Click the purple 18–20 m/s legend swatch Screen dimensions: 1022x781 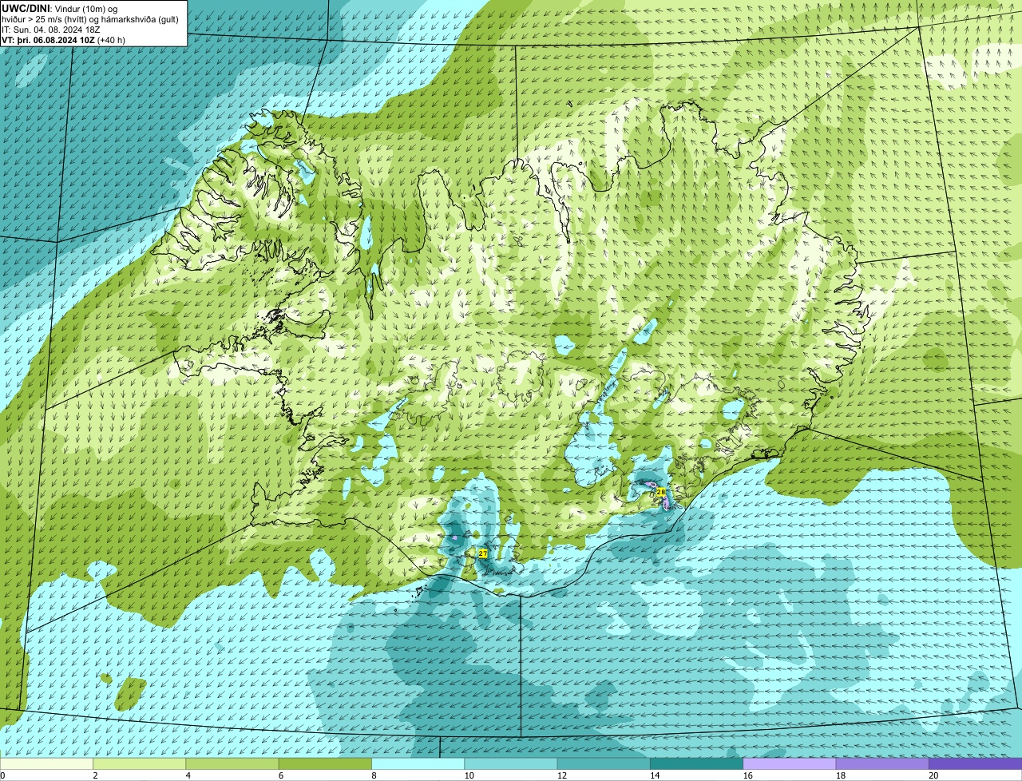(882, 764)
